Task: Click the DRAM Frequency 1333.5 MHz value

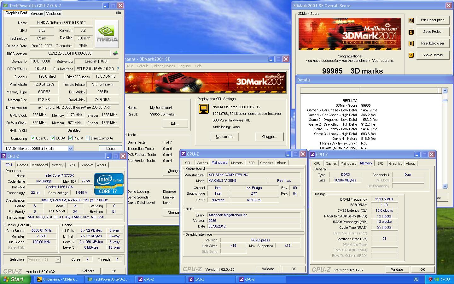Action: pos(384,199)
